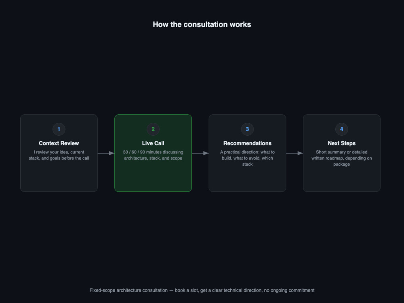Click the '30 / 60 / 90 minutes' description
The height and width of the screenshot is (303, 404).
(153, 155)
